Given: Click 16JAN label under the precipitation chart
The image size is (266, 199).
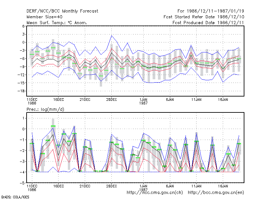Looking at the screenshot, I should tap(223, 186).
